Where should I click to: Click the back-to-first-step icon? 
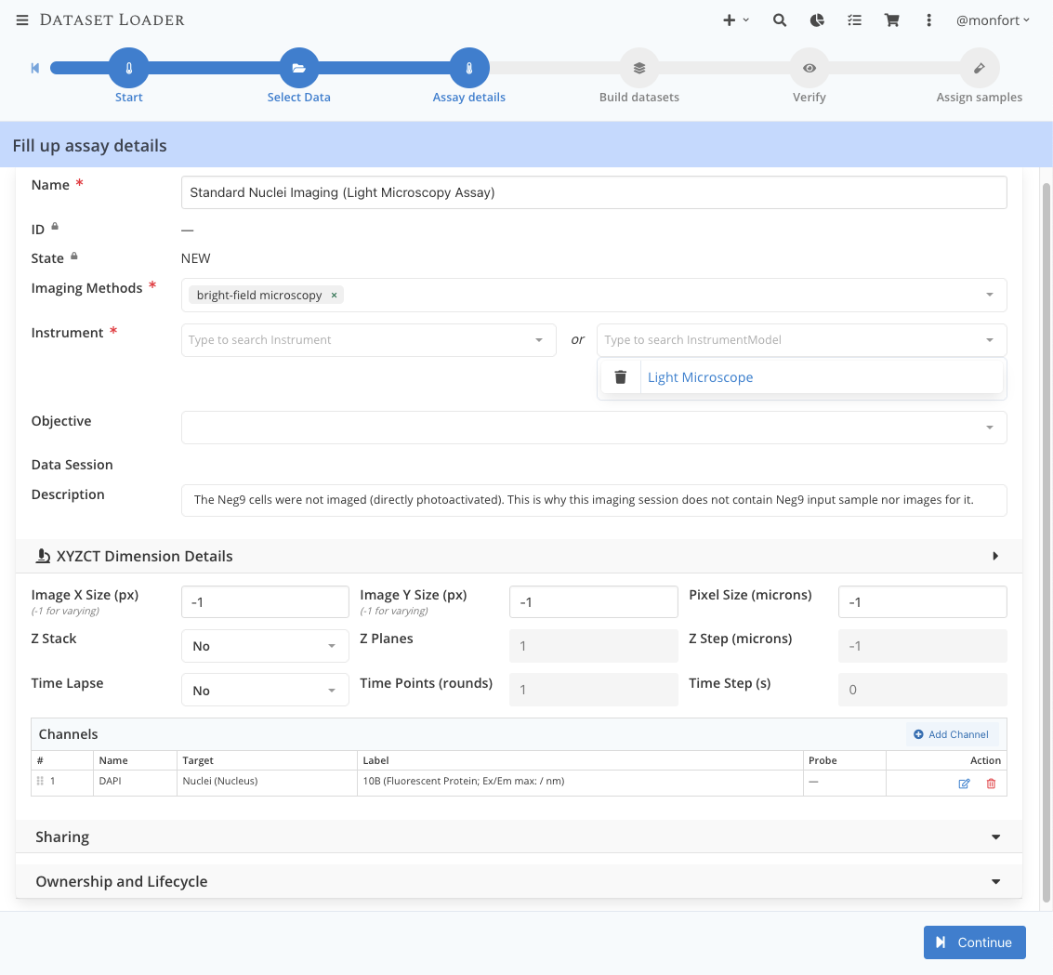point(35,68)
